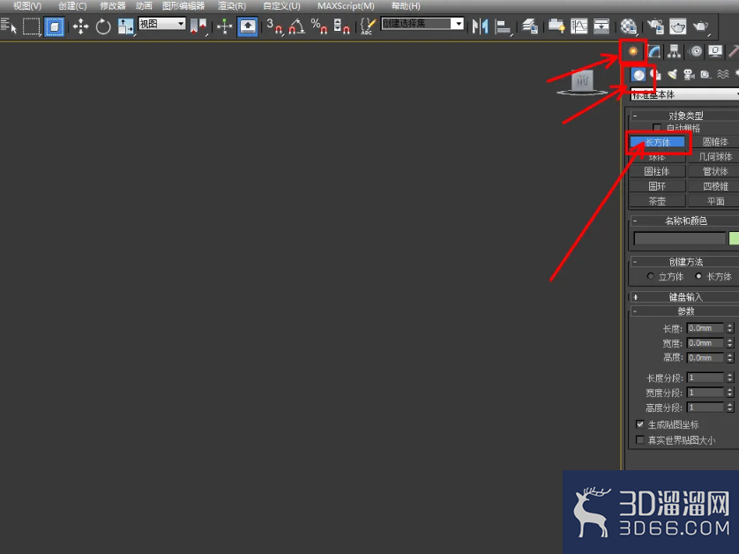Open the Select by Name tool
739x554 pixels.
[9, 26]
